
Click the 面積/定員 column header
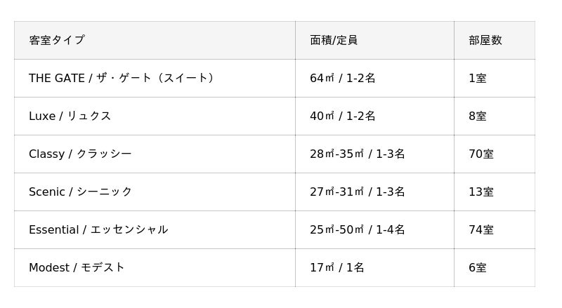point(334,40)
